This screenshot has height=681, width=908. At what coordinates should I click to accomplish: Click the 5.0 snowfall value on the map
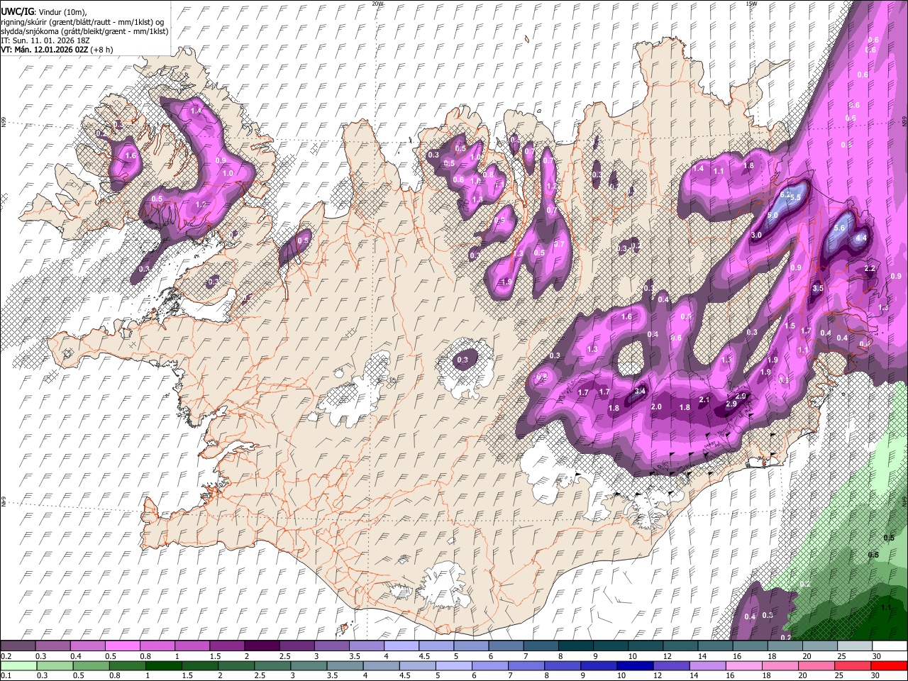point(773,215)
